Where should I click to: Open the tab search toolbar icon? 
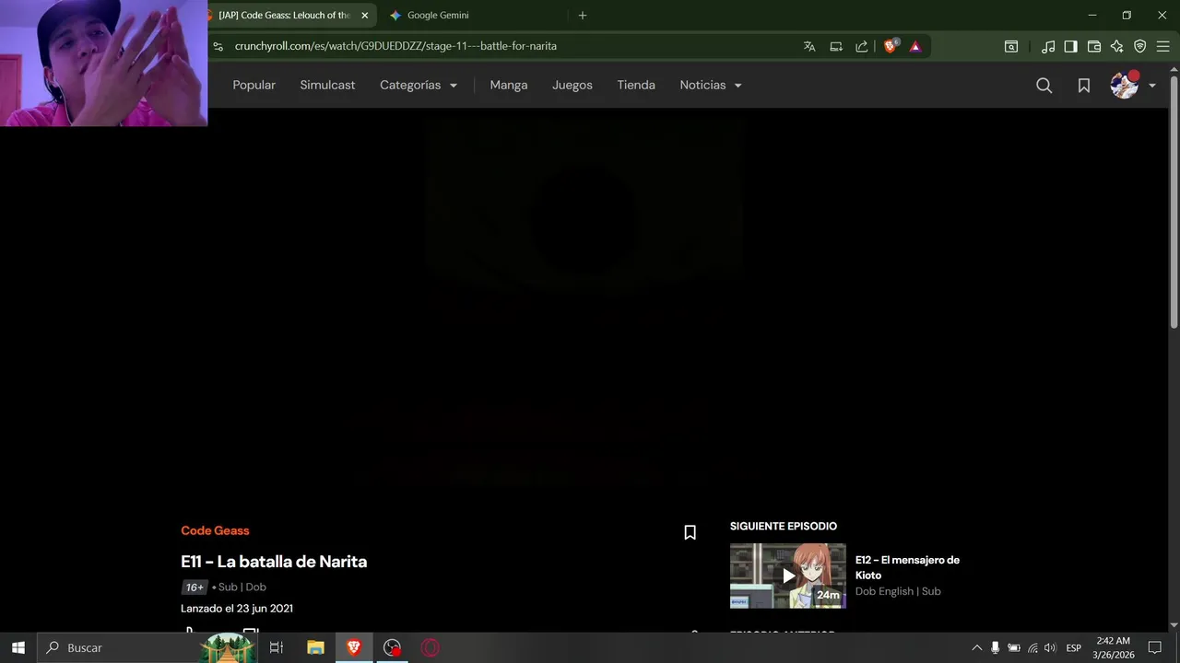[1011, 46]
